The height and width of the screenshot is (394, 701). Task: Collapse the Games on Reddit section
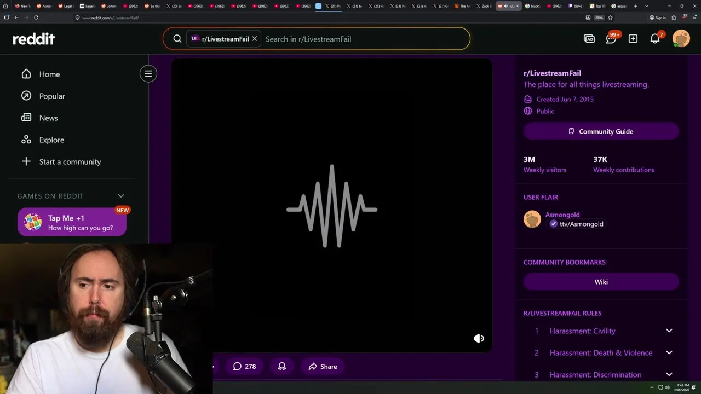[121, 196]
